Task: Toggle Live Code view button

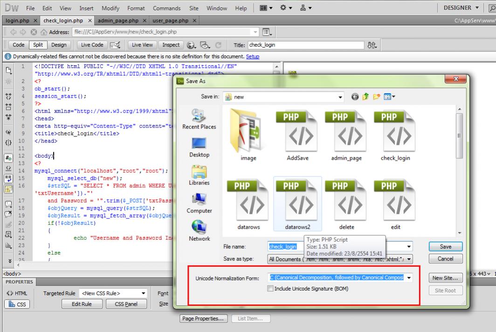Action: coord(92,45)
